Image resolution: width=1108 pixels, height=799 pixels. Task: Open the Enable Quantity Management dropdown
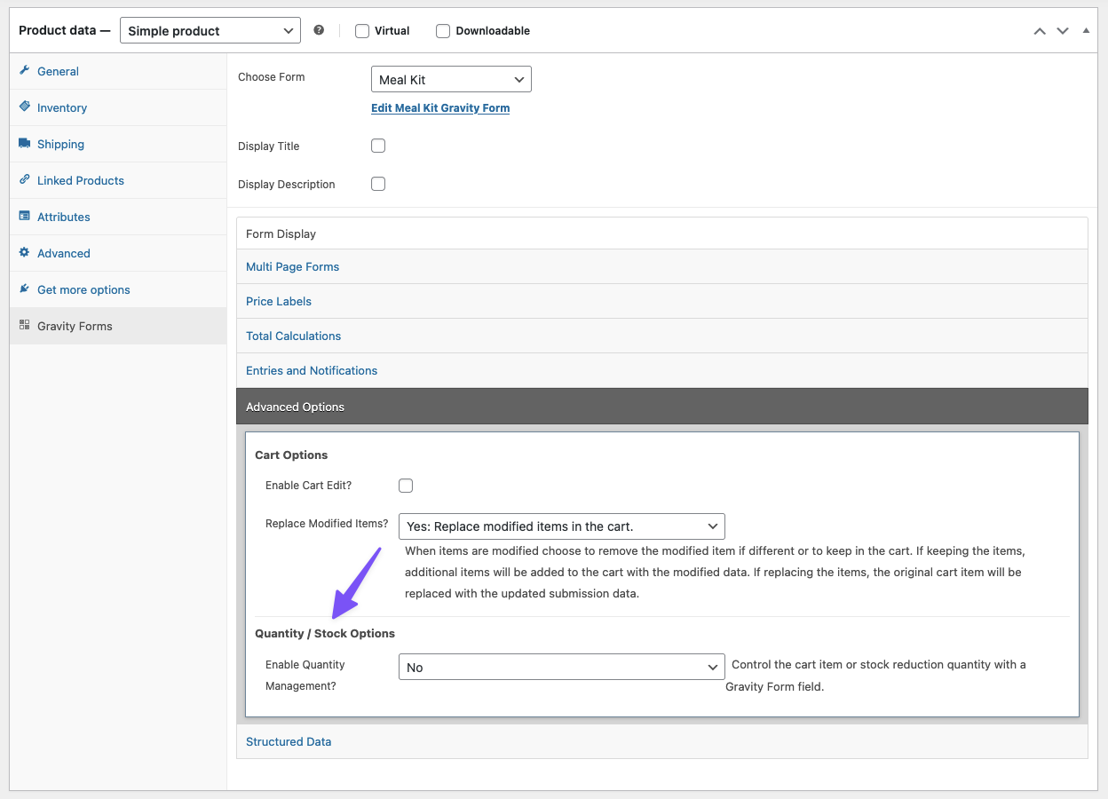coord(561,668)
